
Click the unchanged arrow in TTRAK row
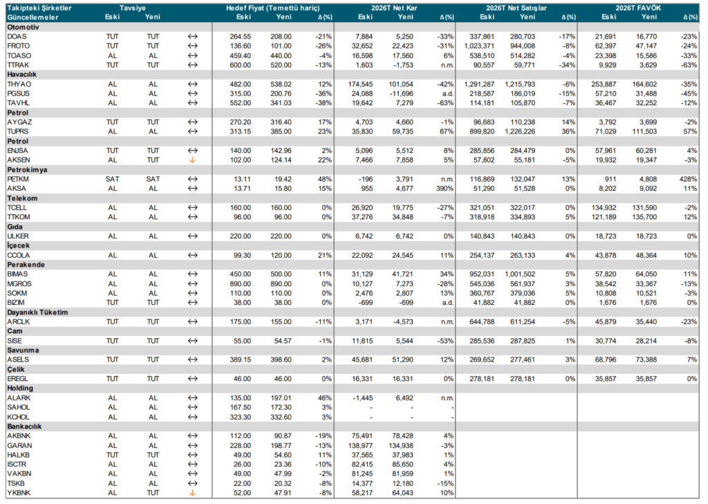pos(193,66)
